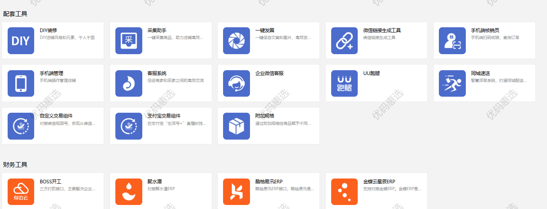Click the 支付宝交易组件 icon

(x=129, y=126)
